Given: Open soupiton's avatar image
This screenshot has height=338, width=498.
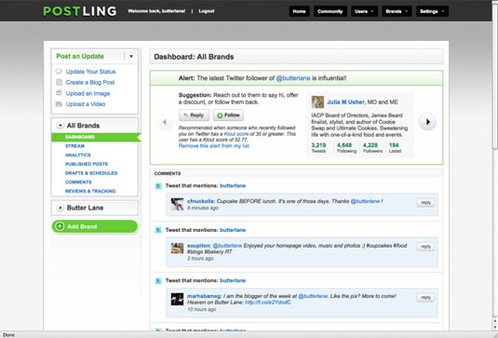Looking at the screenshot, I should click(x=177, y=249).
